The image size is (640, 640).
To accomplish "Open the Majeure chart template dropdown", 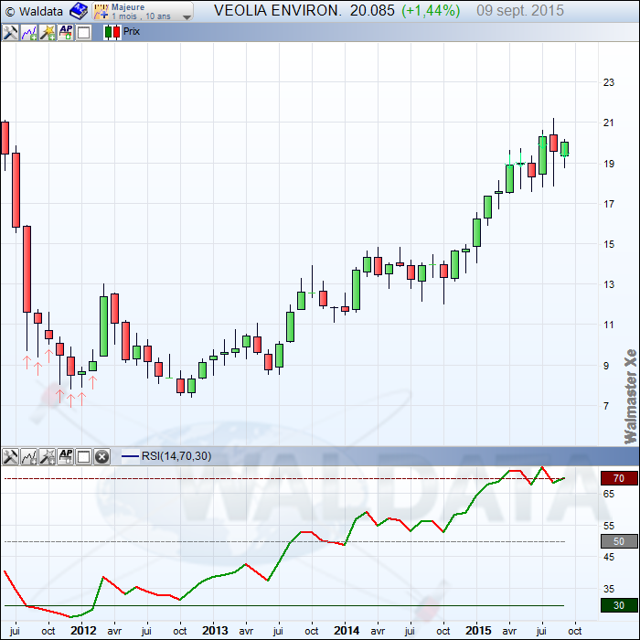I will 143,11.
